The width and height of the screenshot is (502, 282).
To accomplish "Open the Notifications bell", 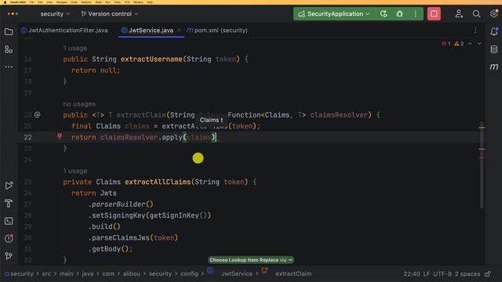I will [494, 31].
